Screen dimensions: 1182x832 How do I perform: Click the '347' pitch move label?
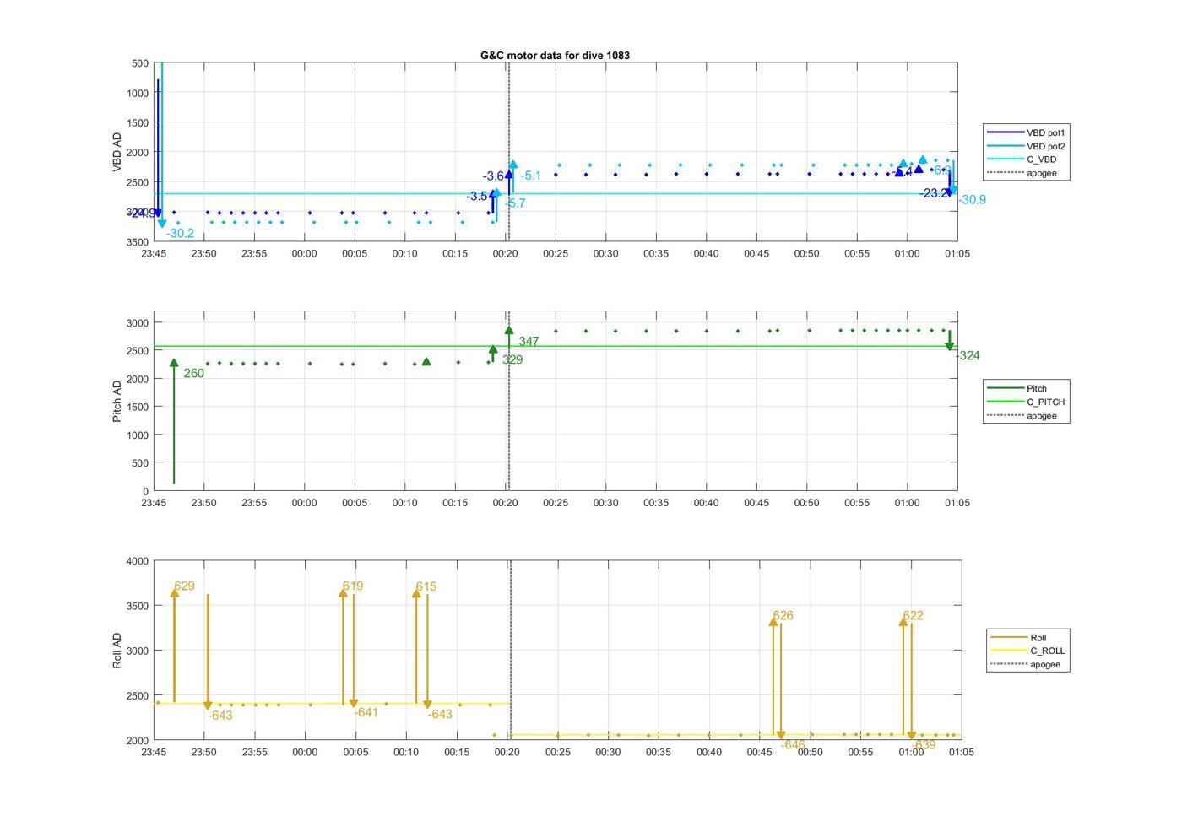tap(529, 342)
